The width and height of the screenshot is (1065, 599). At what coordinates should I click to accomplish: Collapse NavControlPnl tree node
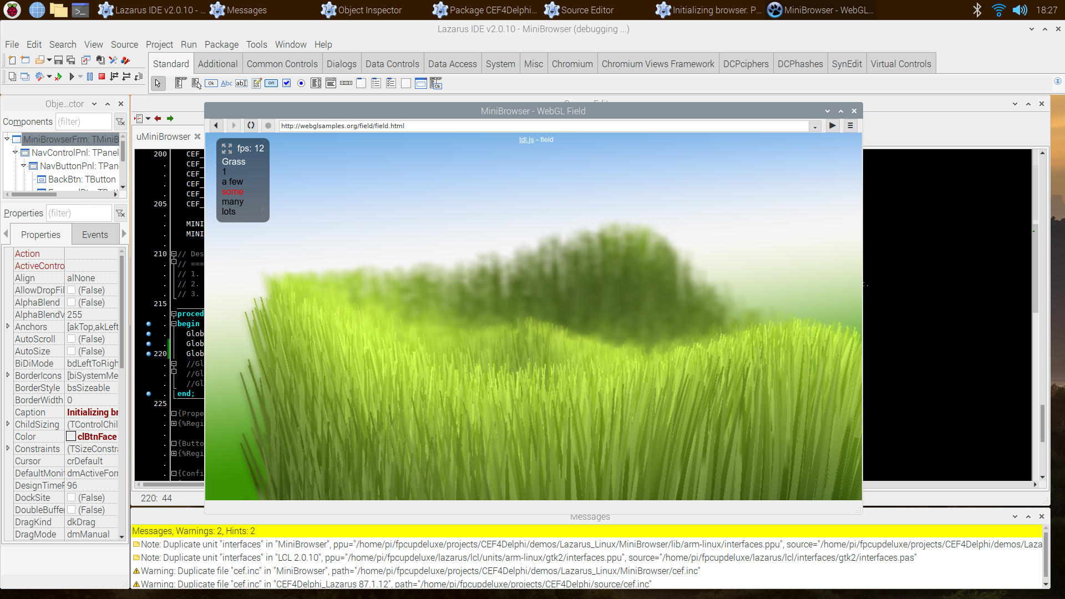tap(16, 152)
